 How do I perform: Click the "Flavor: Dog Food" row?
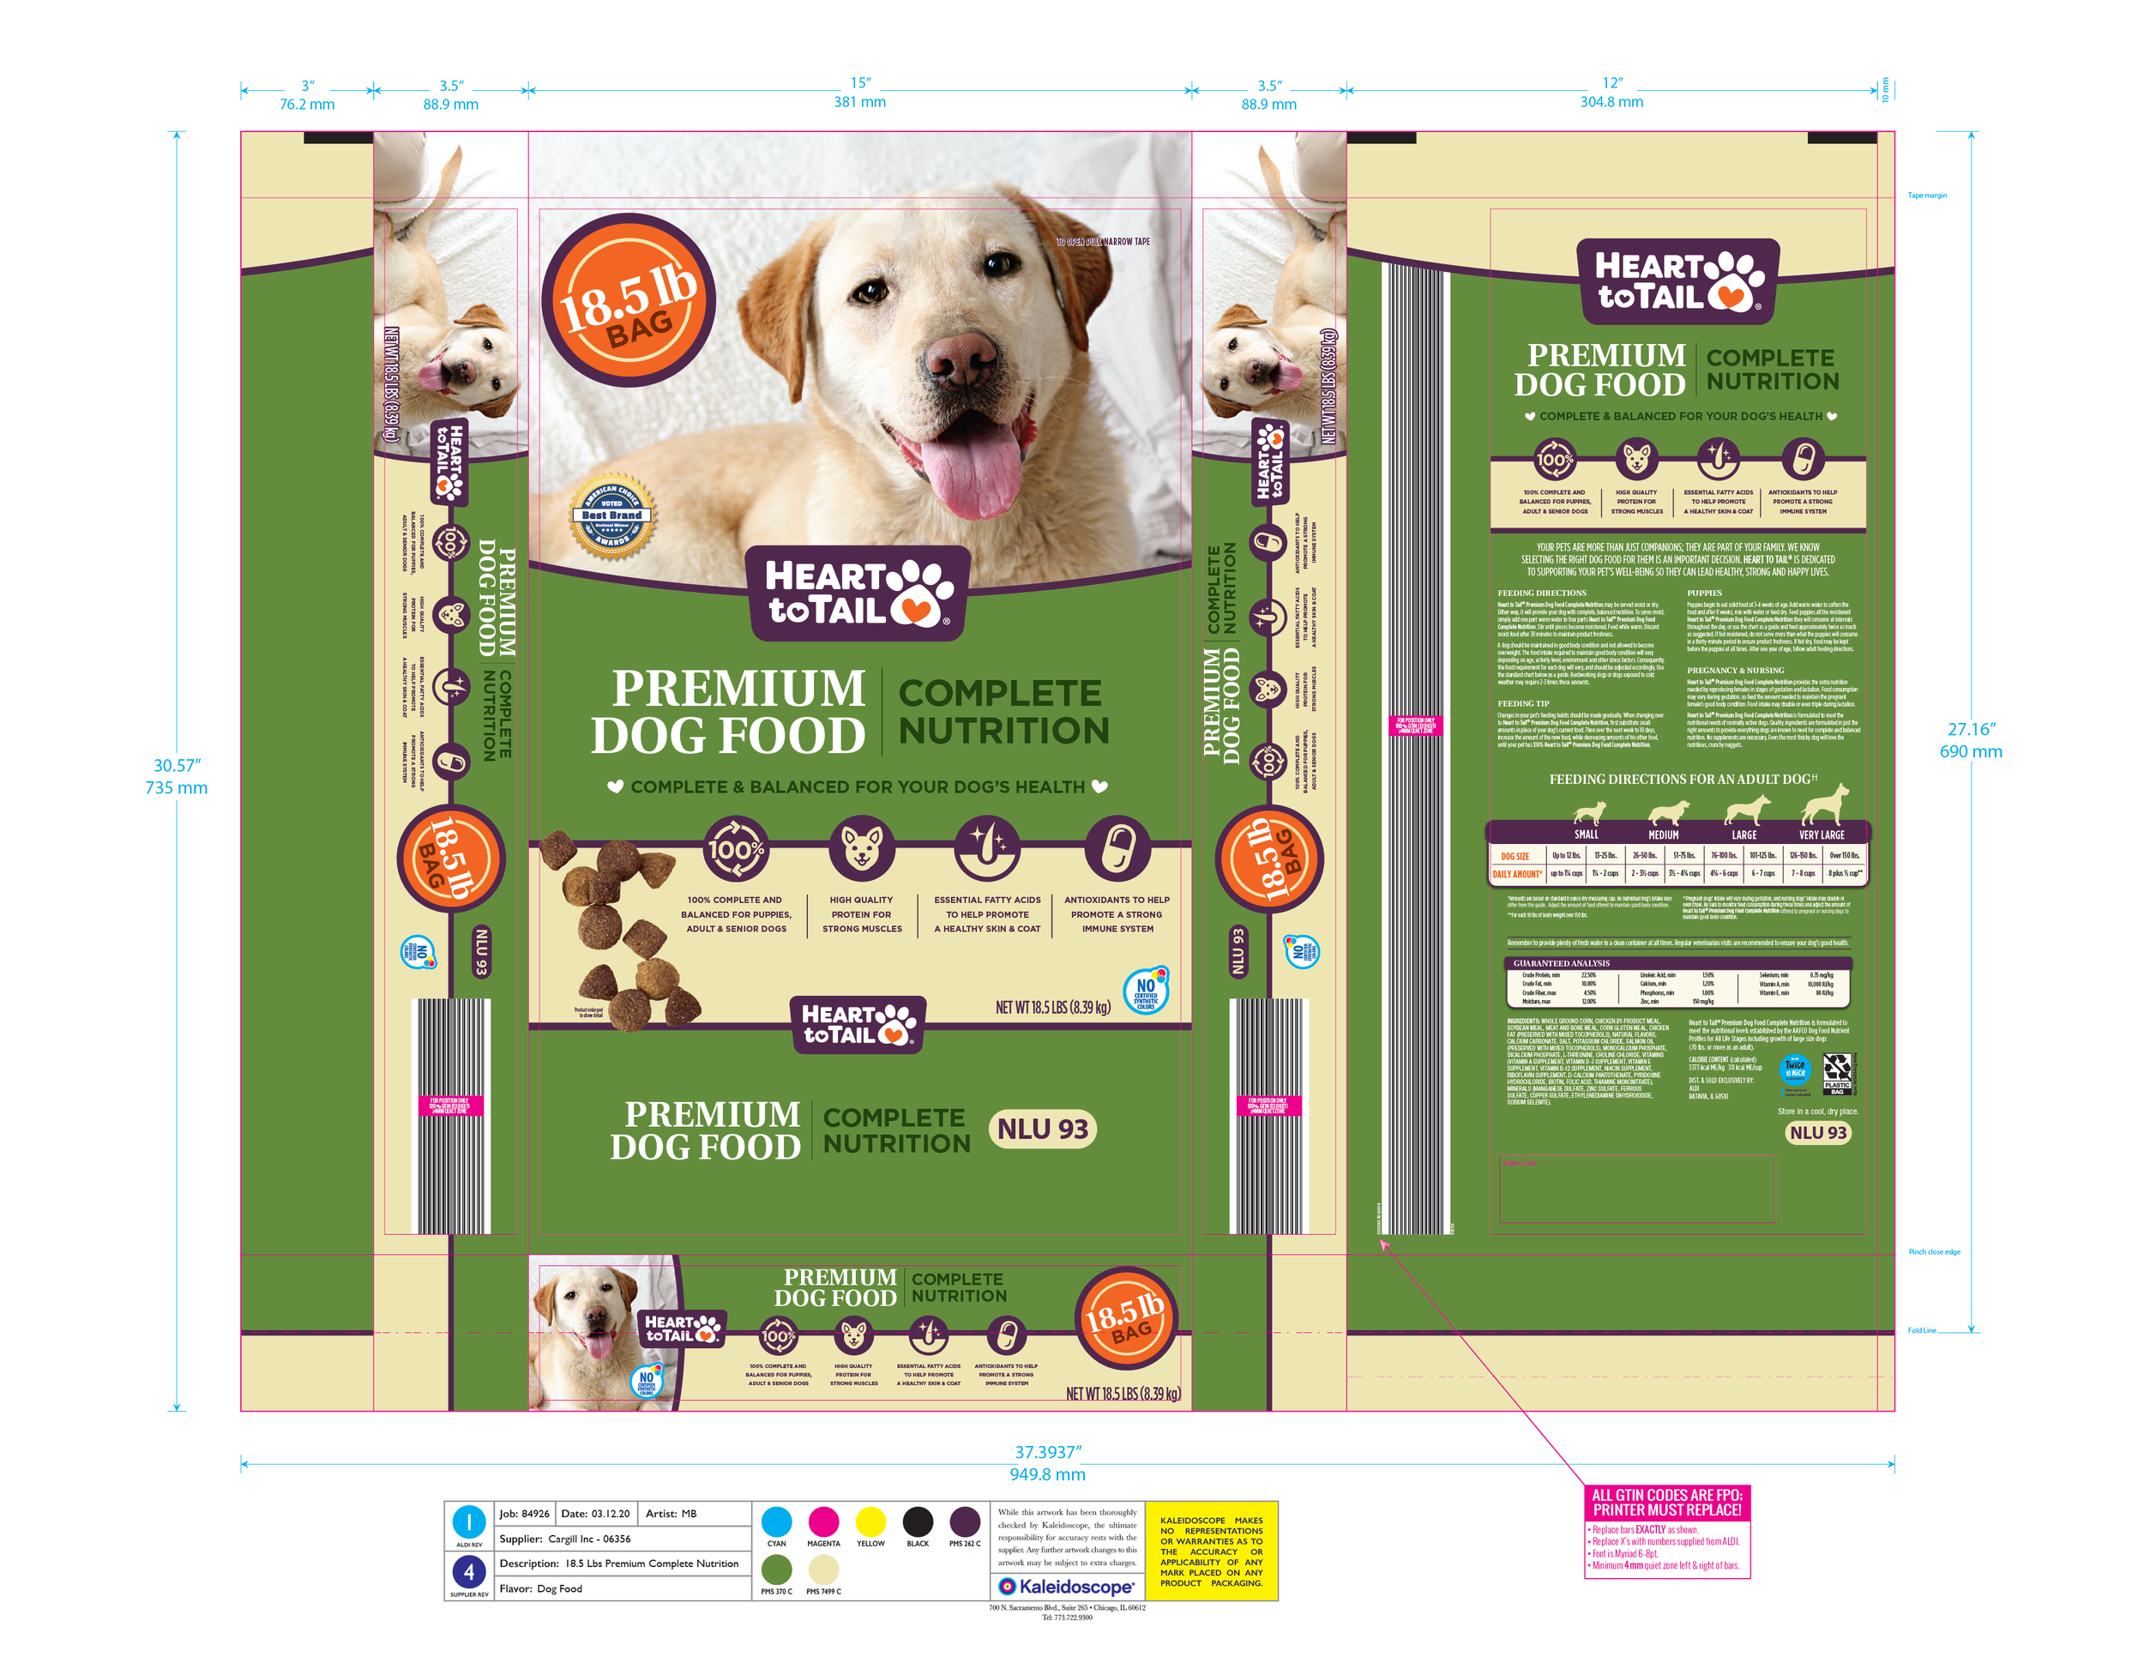pyautogui.click(x=623, y=1588)
